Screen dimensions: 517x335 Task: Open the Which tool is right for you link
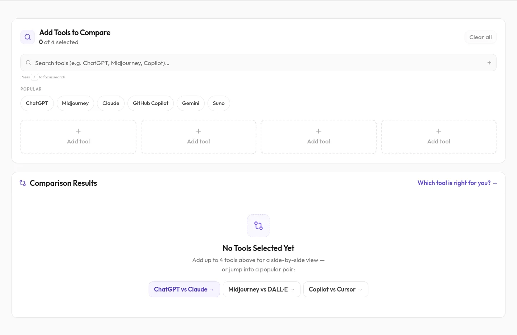[457, 183]
